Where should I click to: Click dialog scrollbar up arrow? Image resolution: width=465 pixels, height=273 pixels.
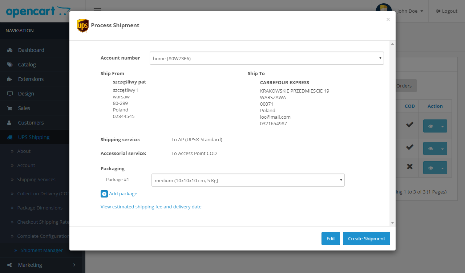pyautogui.click(x=392, y=44)
